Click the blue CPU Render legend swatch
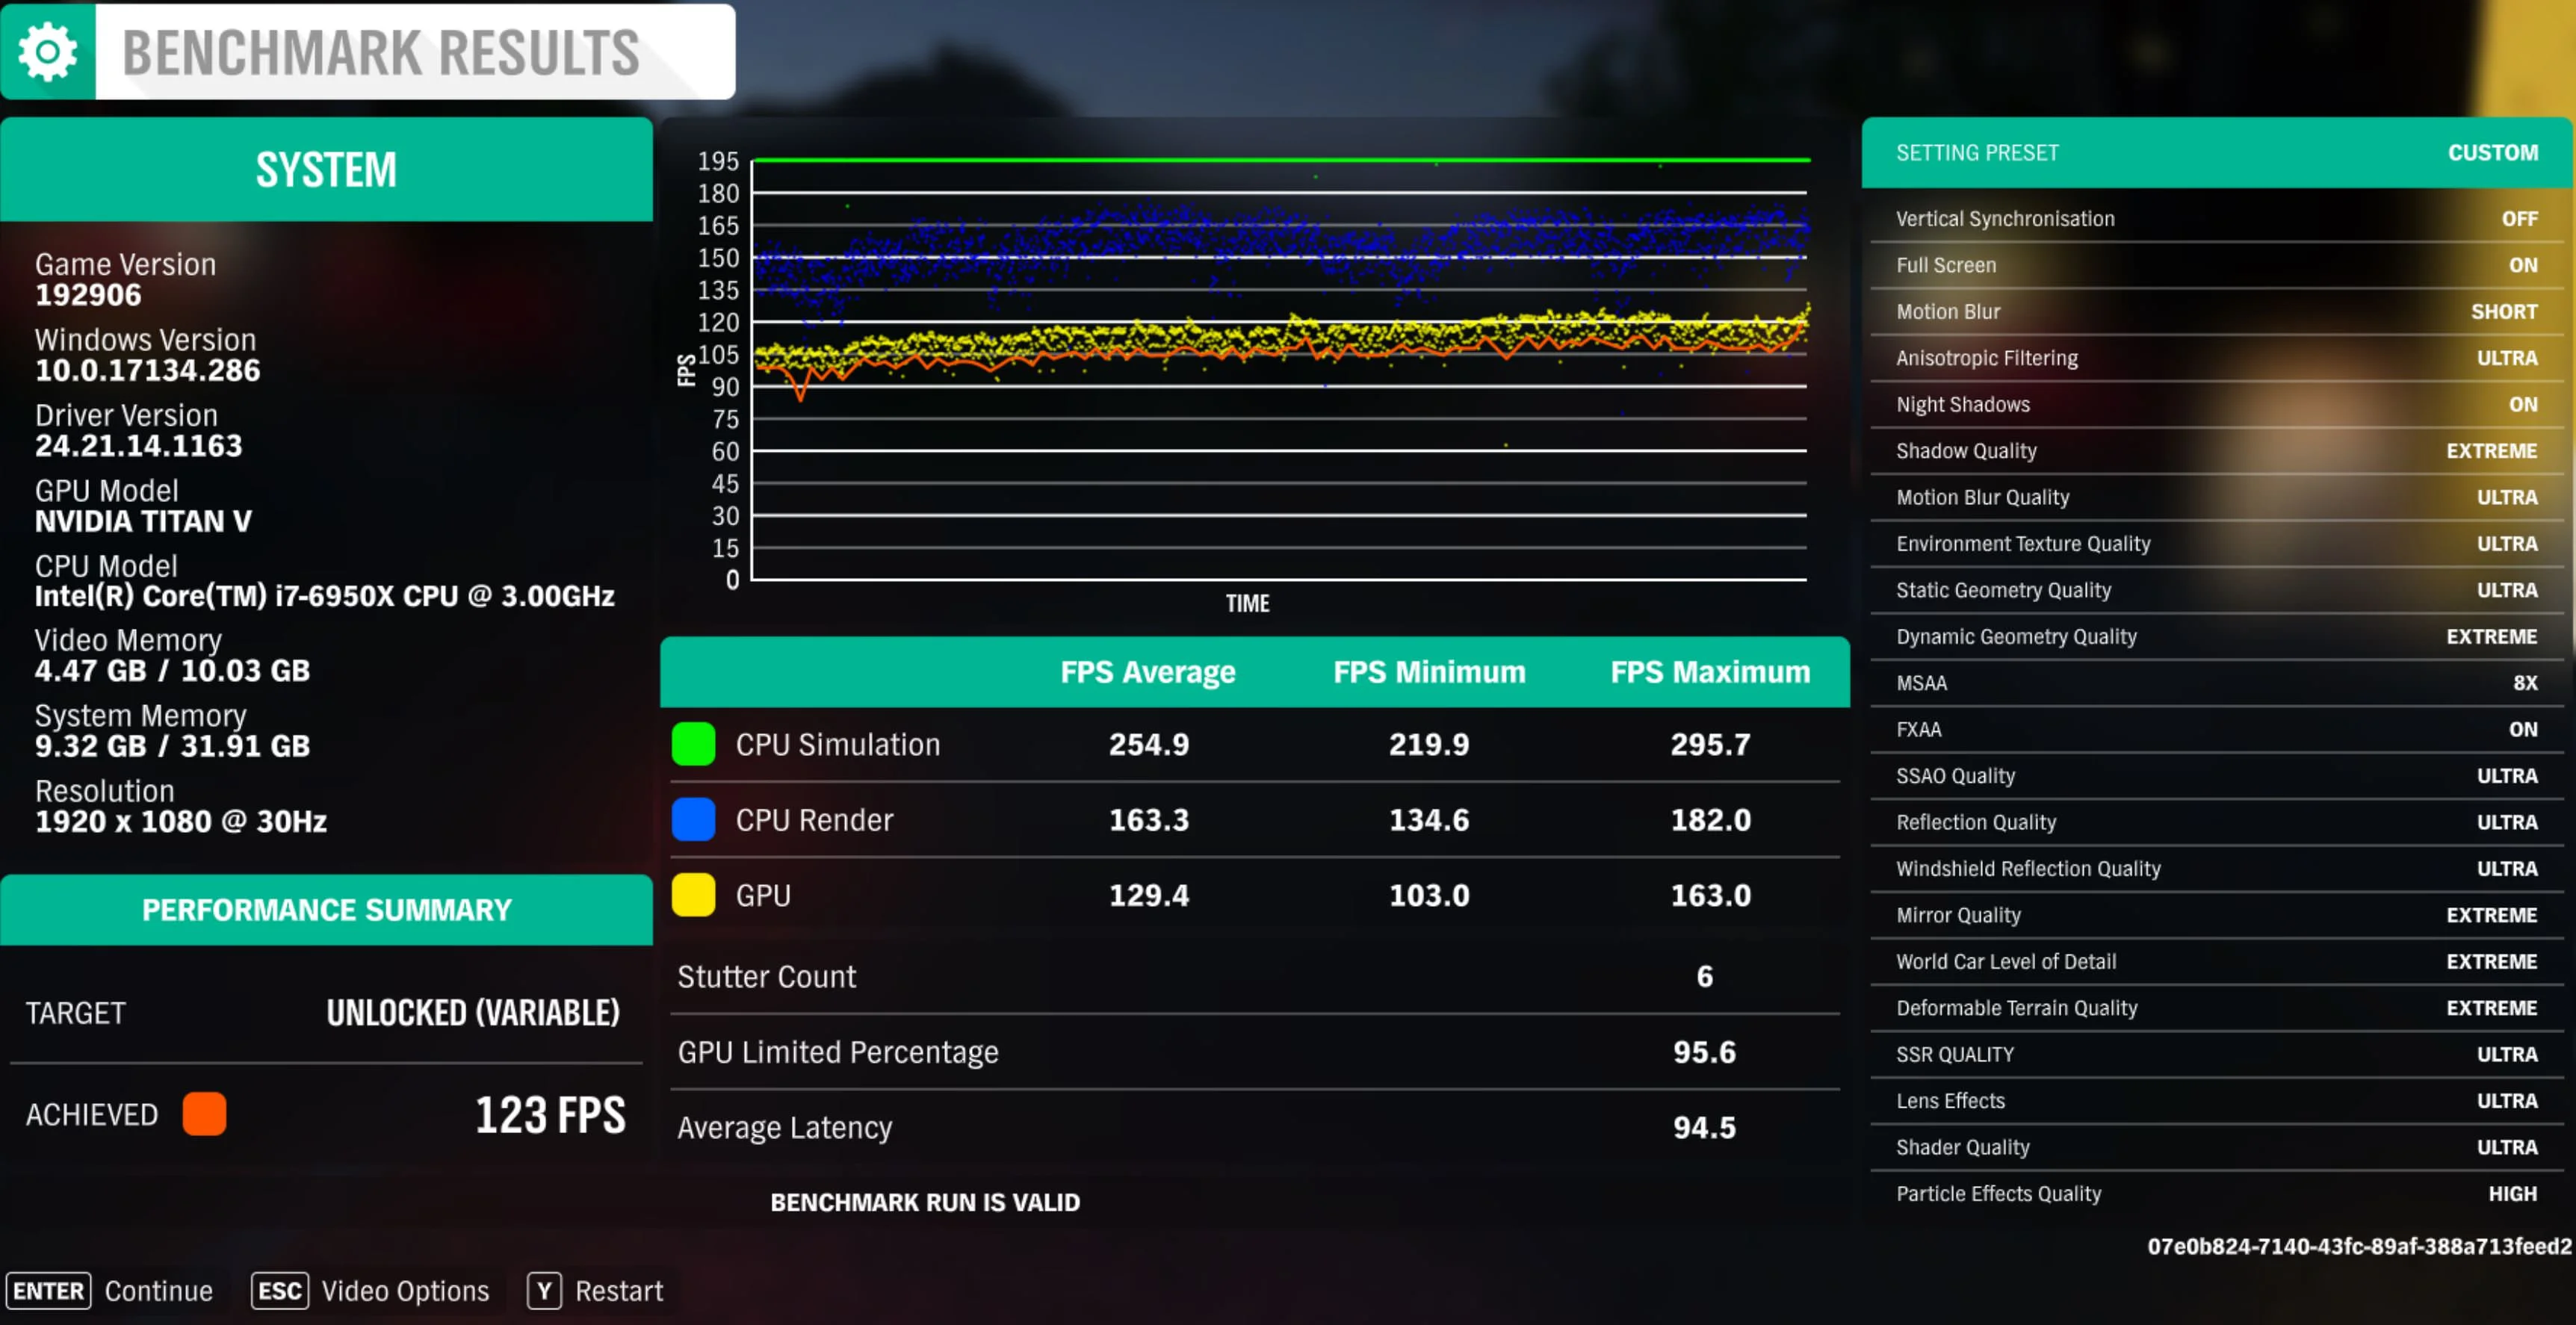The height and width of the screenshot is (1325, 2576). [693, 819]
